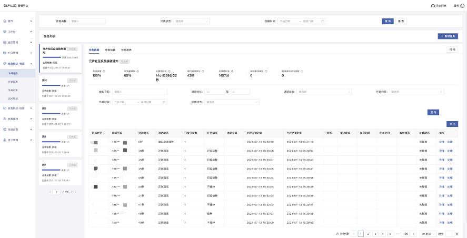The image size is (467, 238).
Task: Go to page 2 of the table
Action: pyautogui.click(x=368, y=233)
